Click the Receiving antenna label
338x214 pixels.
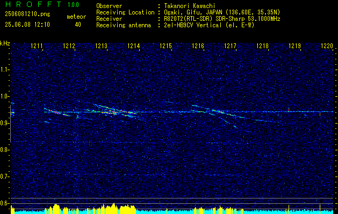click(x=124, y=25)
